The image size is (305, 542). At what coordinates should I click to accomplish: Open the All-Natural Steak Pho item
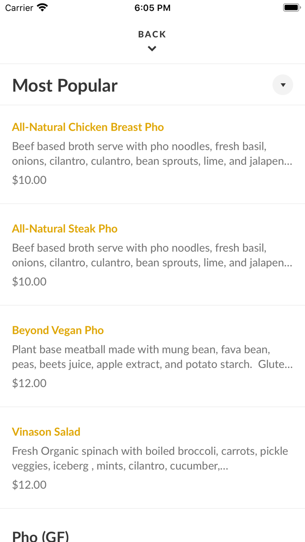click(x=64, y=228)
